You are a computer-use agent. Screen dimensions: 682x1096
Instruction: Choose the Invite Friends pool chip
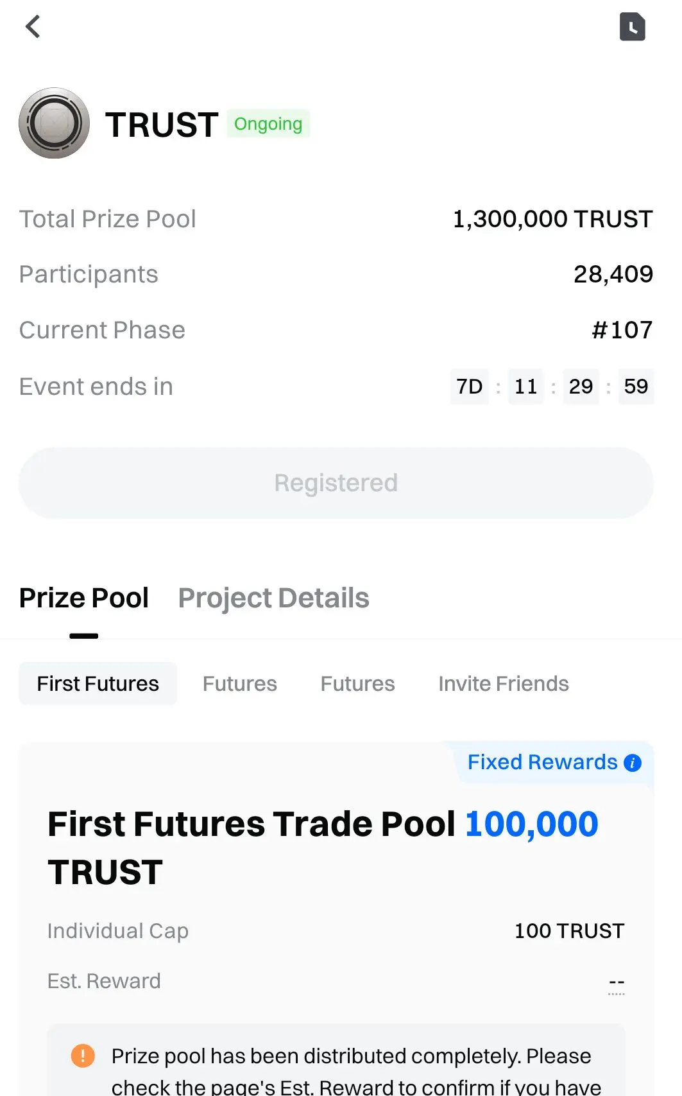(x=504, y=684)
